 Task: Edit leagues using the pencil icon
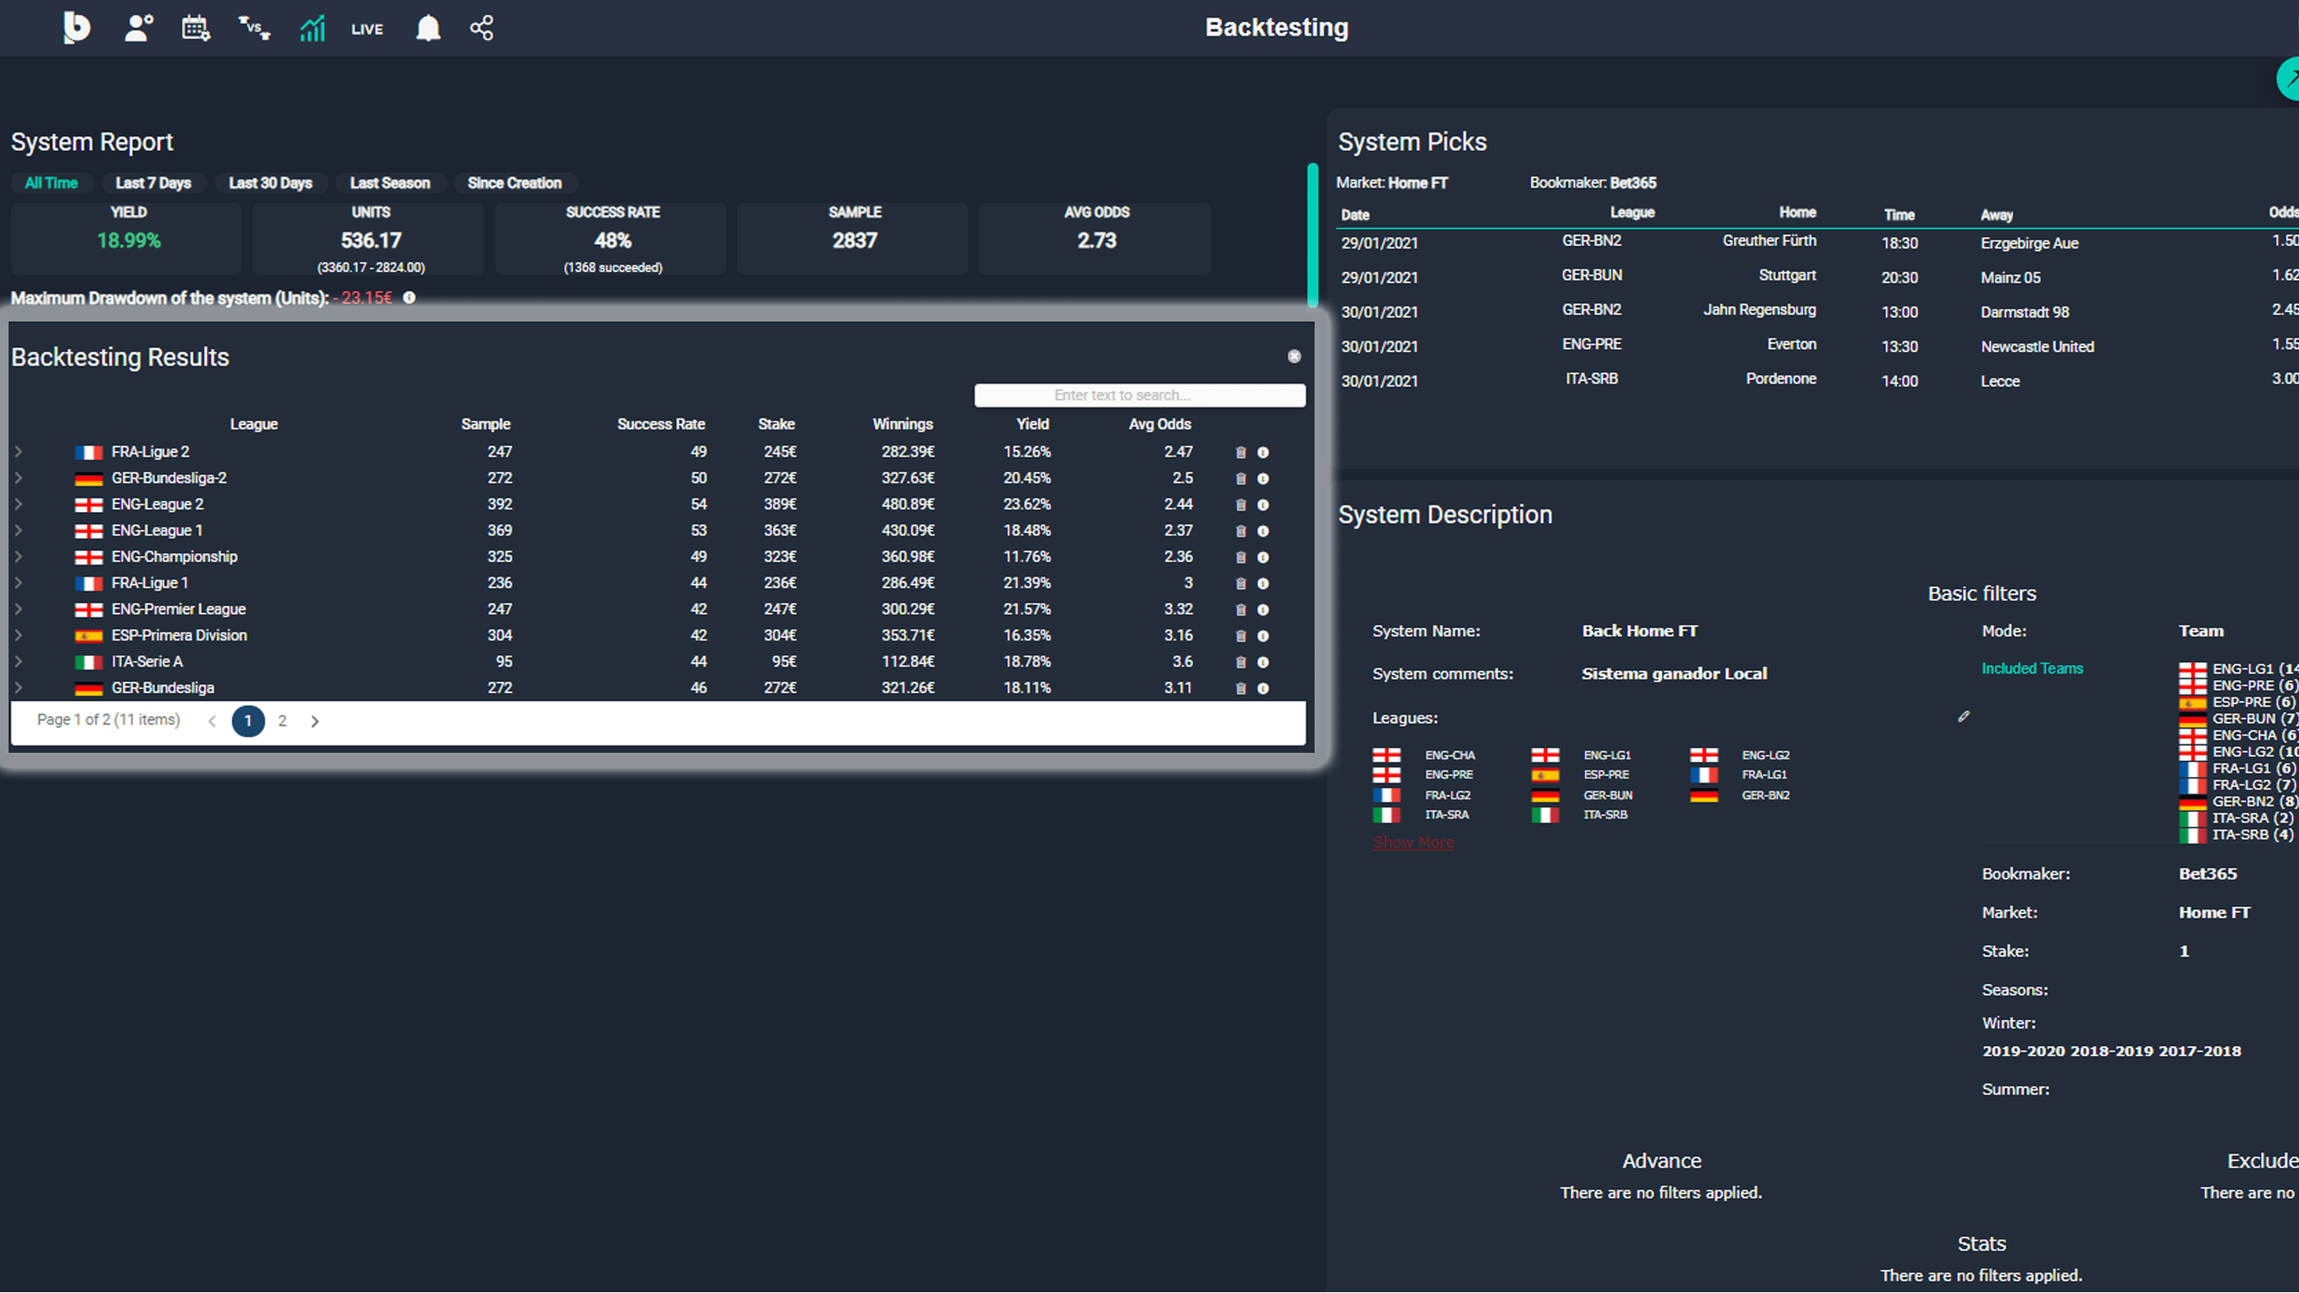pyautogui.click(x=1964, y=717)
